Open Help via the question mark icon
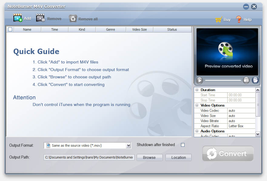This screenshot has width=267, height=181. tap(239, 19)
